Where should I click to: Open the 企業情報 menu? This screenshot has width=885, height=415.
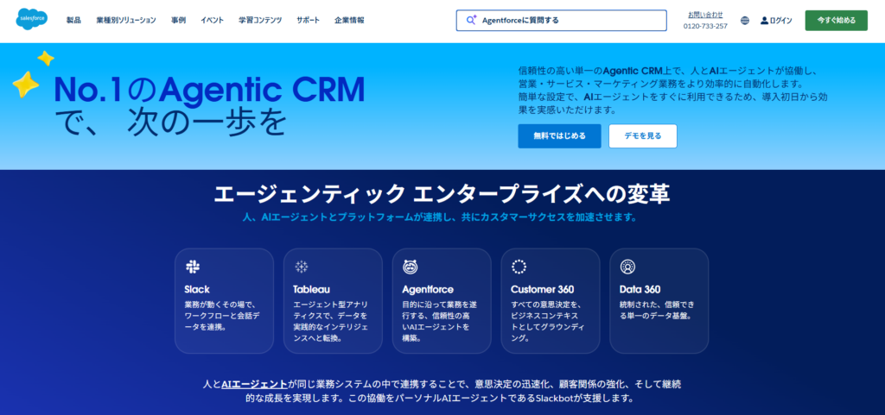[349, 20]
